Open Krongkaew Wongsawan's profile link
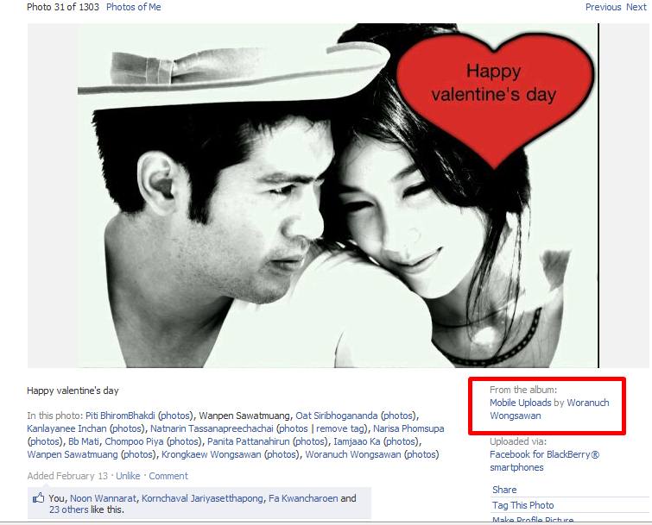 click(212, 454)
